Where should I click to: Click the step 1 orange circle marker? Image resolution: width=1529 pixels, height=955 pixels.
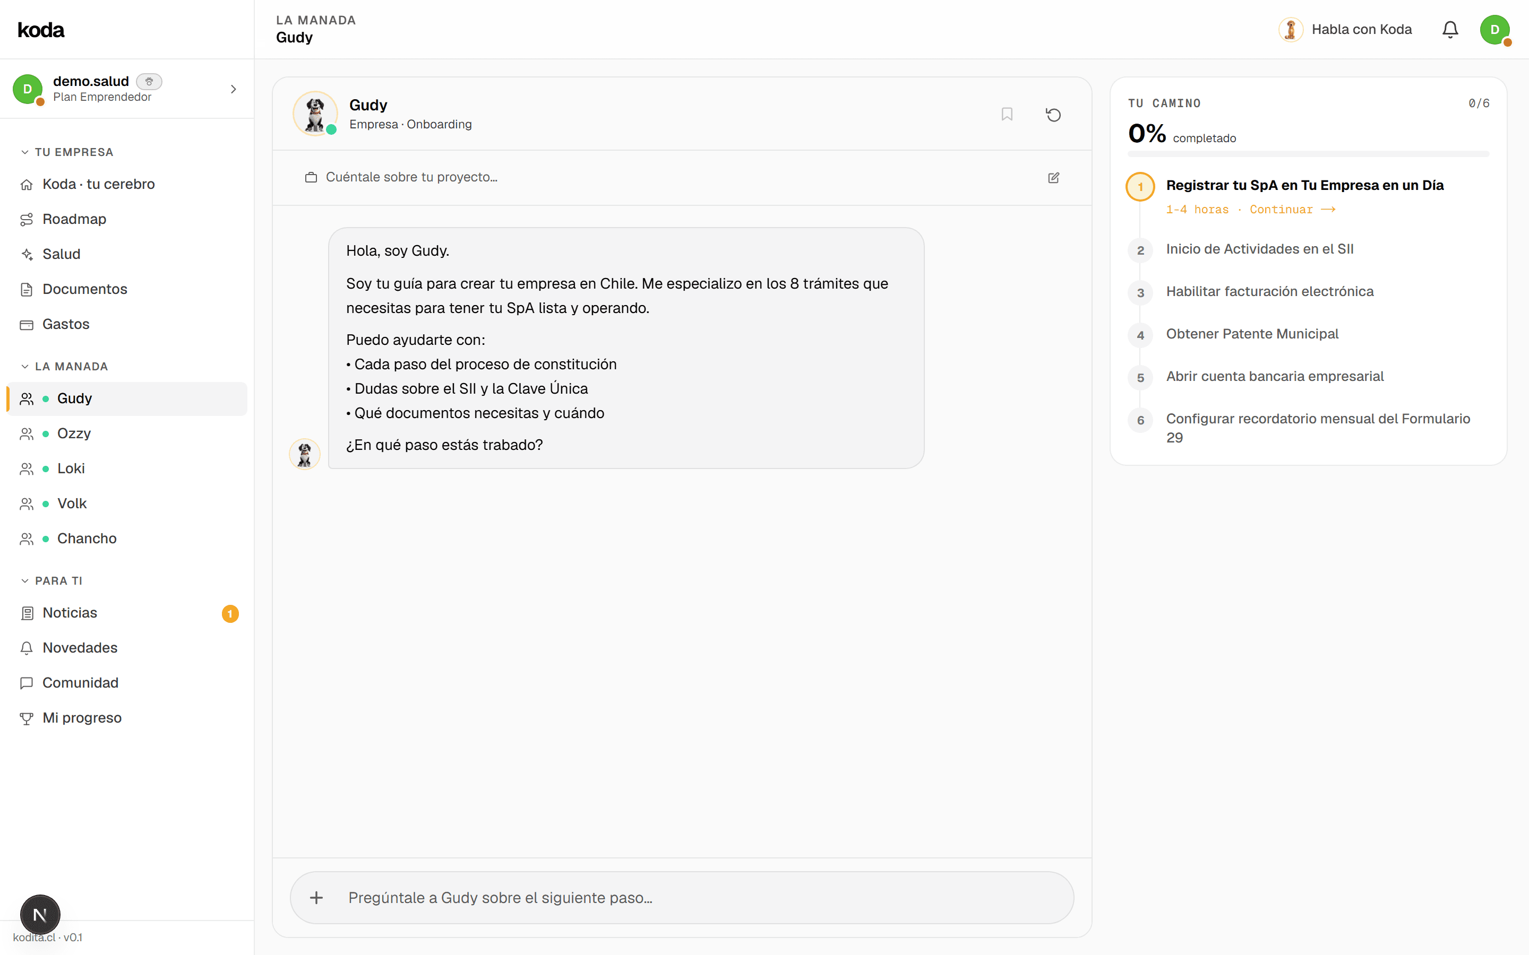(1140, 187)
